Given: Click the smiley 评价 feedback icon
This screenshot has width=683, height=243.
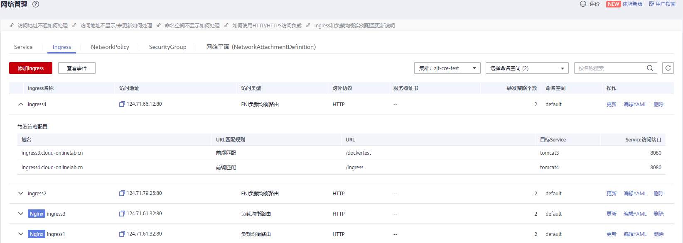Looking at the screenshot, I should coord(583,4).
